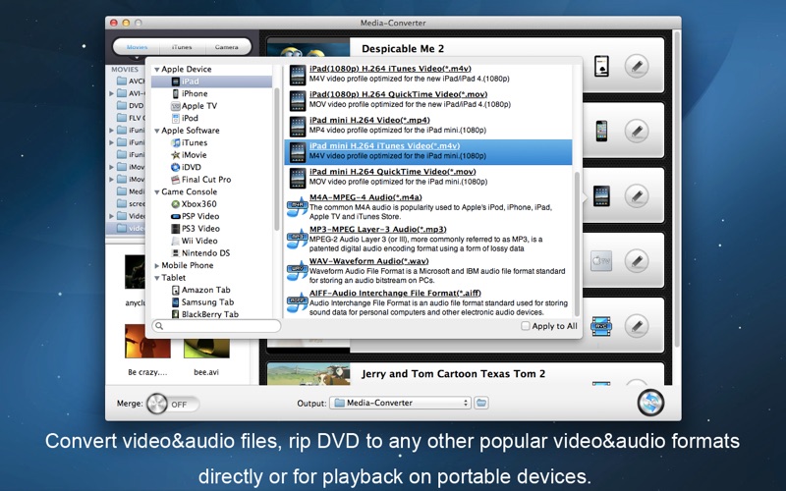Click the M4A audio format icon
The image size is (786, 491).
click(297, 206)
